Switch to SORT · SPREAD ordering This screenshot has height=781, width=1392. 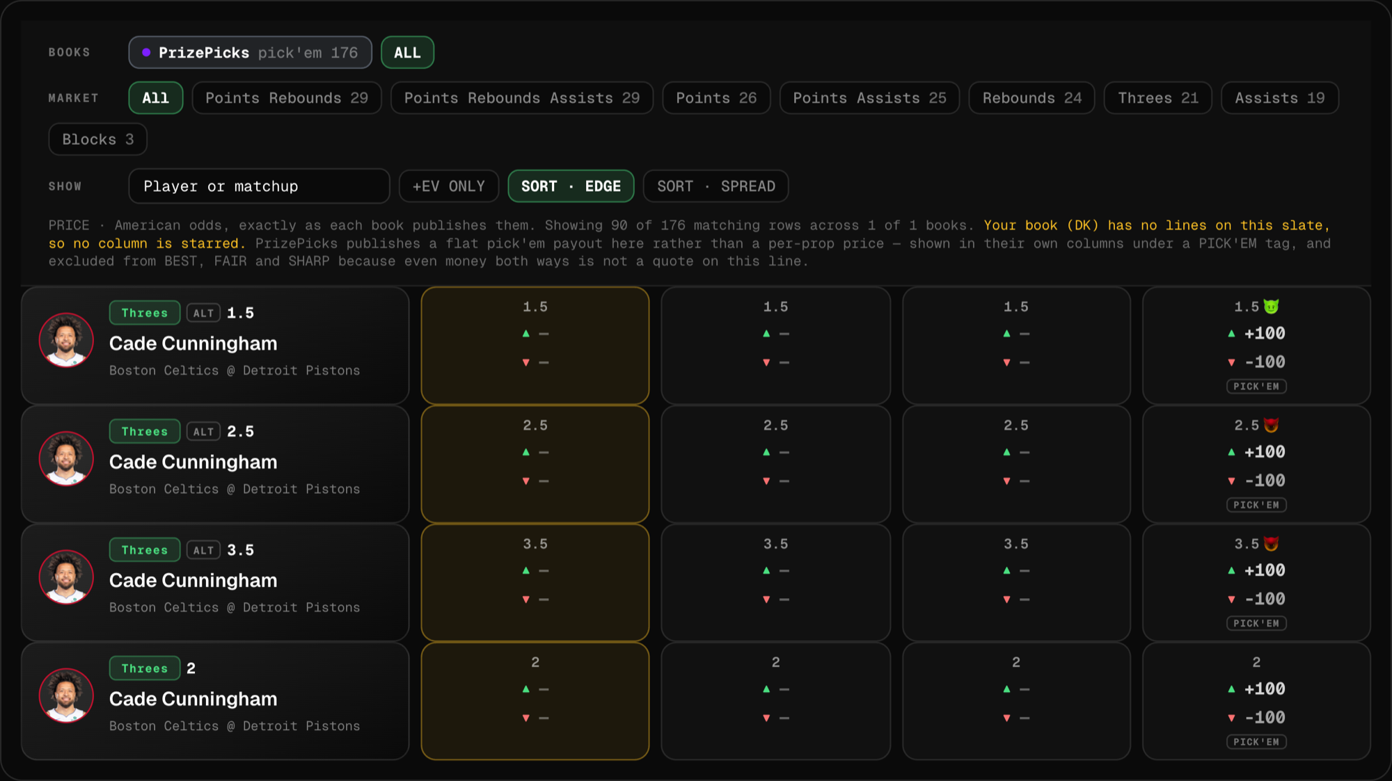point(715,186)
